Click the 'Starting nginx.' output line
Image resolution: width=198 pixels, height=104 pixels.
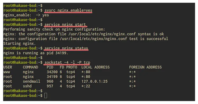(20, 43)
